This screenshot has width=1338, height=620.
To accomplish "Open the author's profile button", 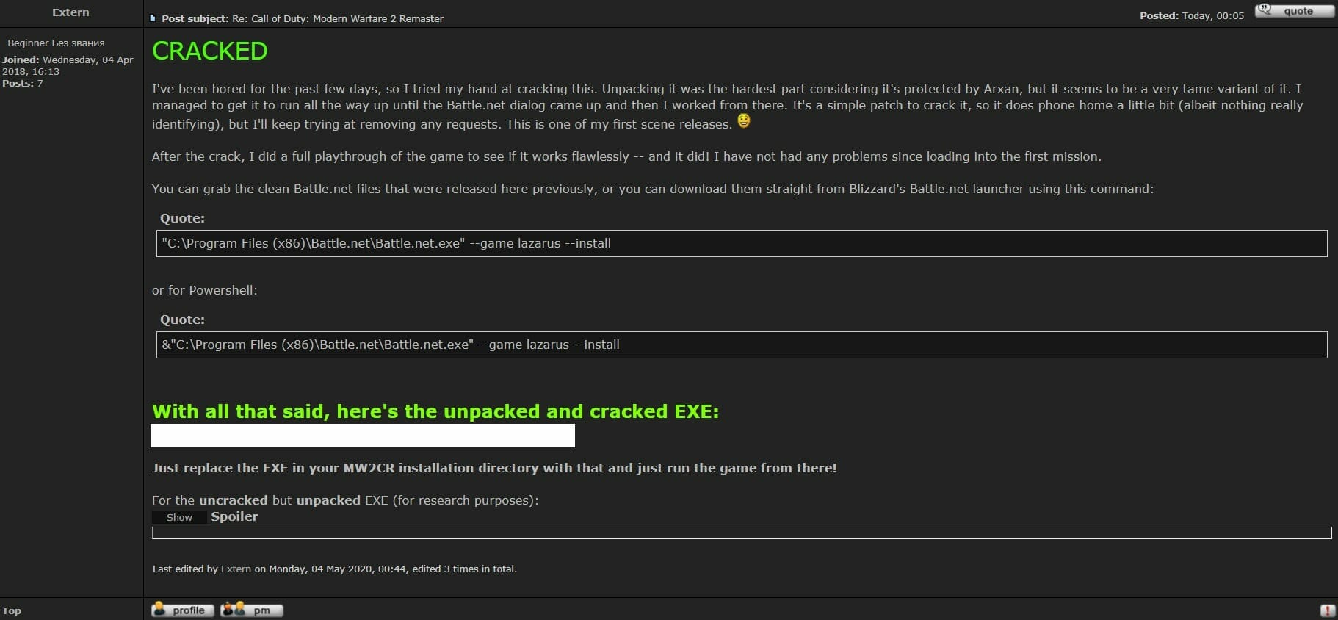I will coord(183,610).
